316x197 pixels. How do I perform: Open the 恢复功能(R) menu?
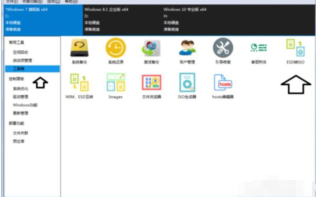(x=32, y=2)
